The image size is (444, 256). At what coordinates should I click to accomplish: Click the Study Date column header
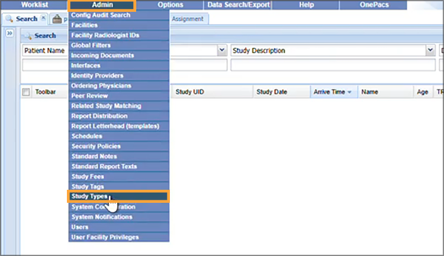coord(272,92)
